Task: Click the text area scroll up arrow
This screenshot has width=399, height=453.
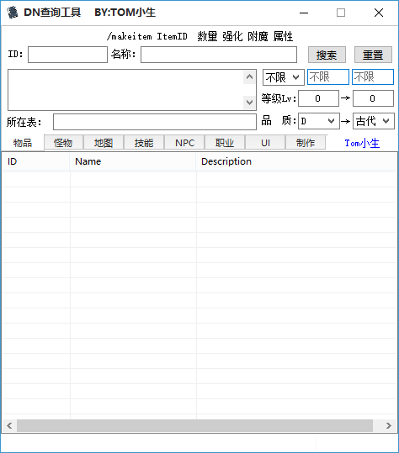Action: (x=249, y=77)
